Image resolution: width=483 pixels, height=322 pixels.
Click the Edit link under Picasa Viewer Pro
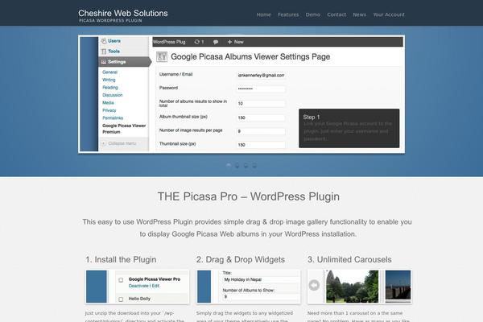(x=155, y=286)
